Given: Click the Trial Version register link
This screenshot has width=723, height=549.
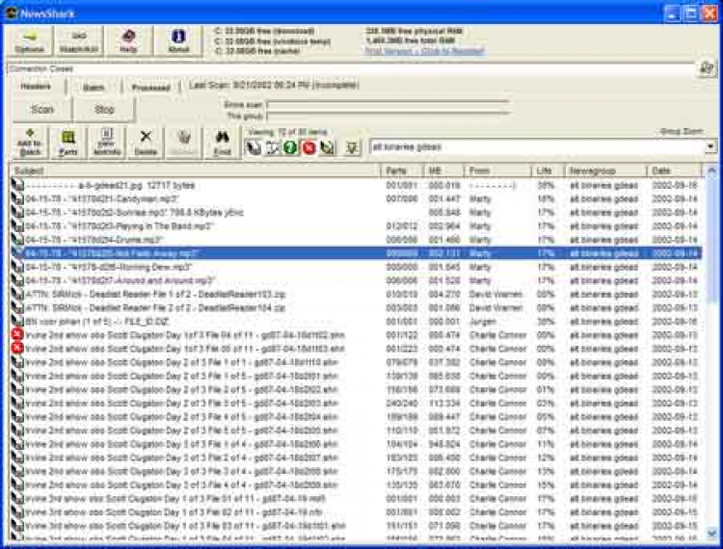Looking at the screenshot, I should click(425, 51).
